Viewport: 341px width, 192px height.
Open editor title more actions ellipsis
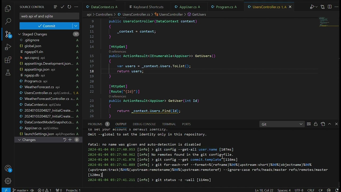336,7
